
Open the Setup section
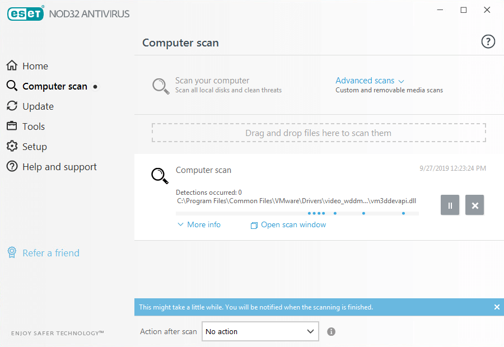click(x=35, y=146)
